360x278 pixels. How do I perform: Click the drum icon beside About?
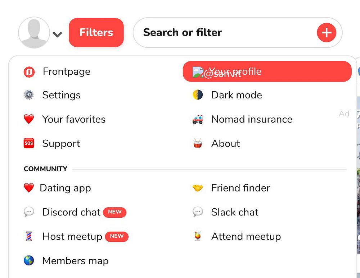pyautogui.click(x=198, y=144)
